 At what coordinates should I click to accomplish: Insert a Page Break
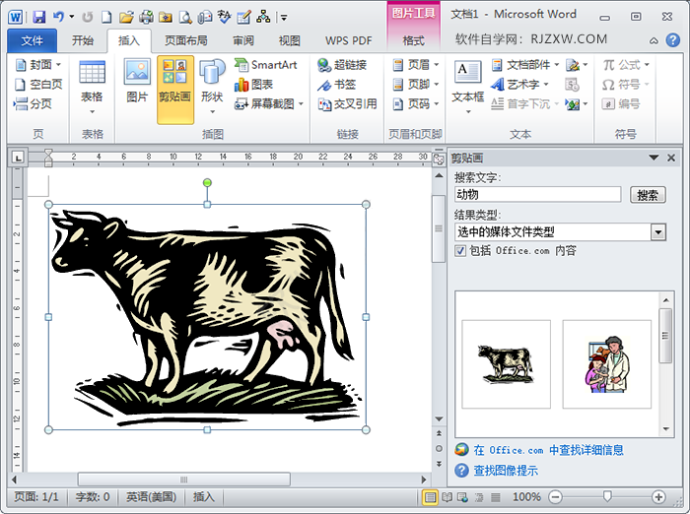click(x=33, y=103)
